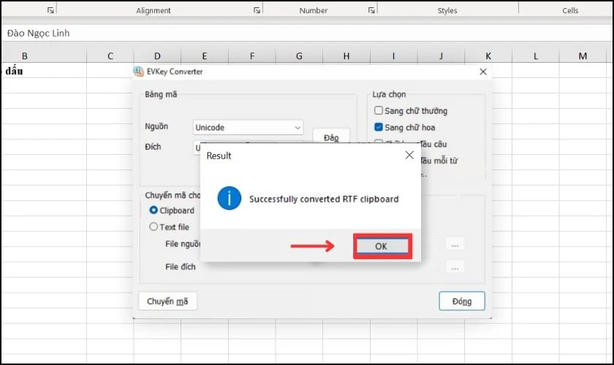Select column K header
The height and width of the screenshot is (365, 614).
tap(488, 56)
